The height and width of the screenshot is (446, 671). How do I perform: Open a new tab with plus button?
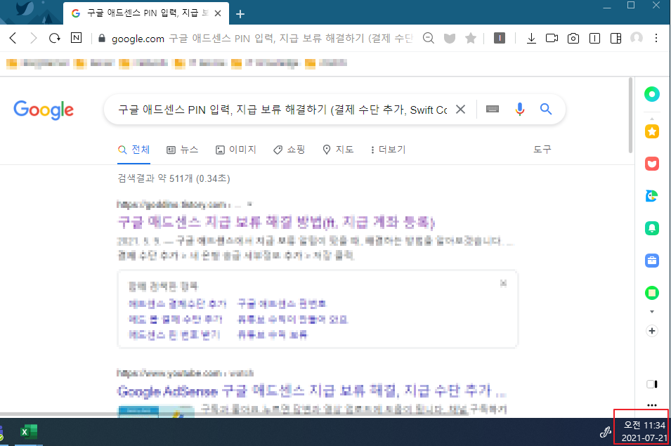tap(240, 14)
